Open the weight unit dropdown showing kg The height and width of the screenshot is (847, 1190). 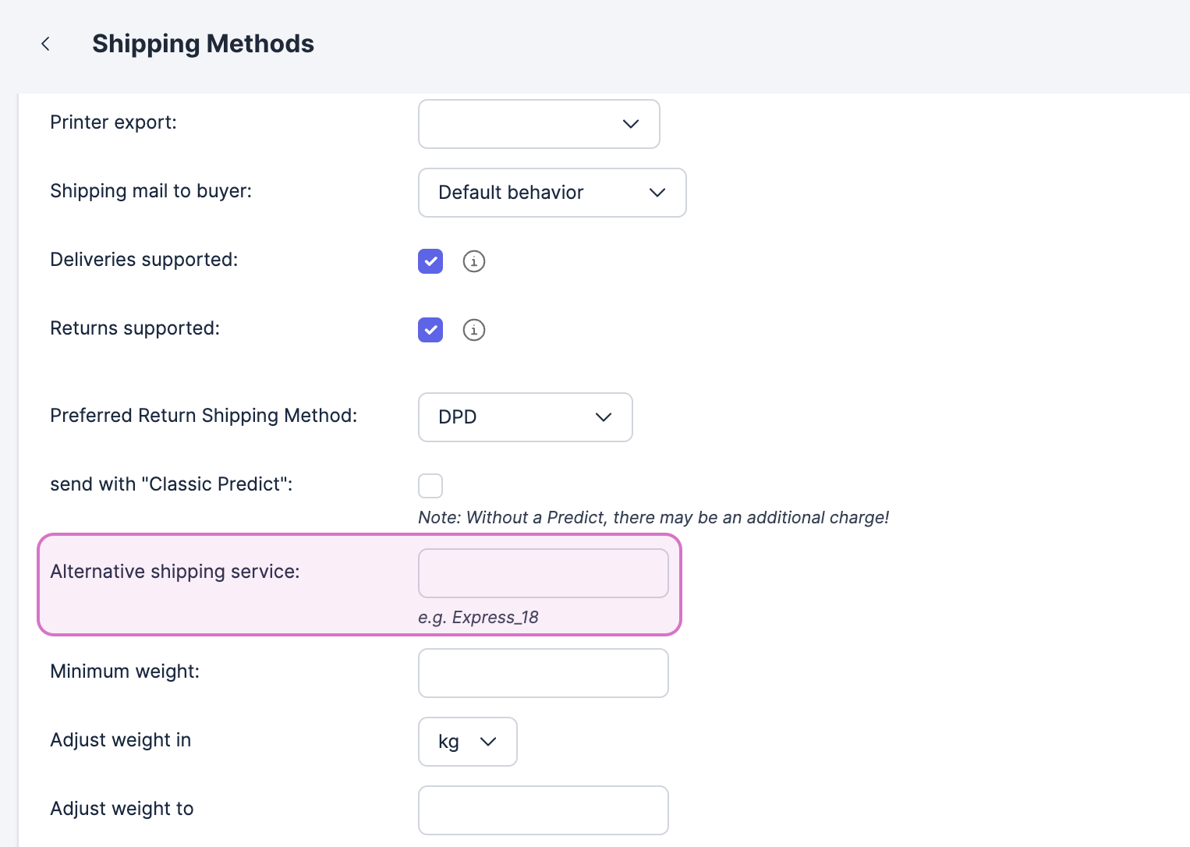[467, 742]
